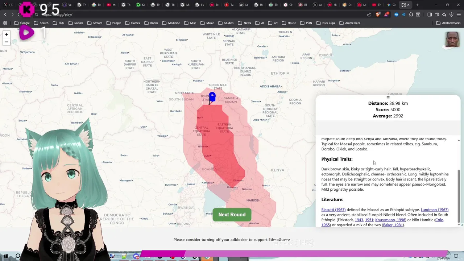Open the Lundman (1967) literature link
This screenshot has width=464, height=261.
435,210
